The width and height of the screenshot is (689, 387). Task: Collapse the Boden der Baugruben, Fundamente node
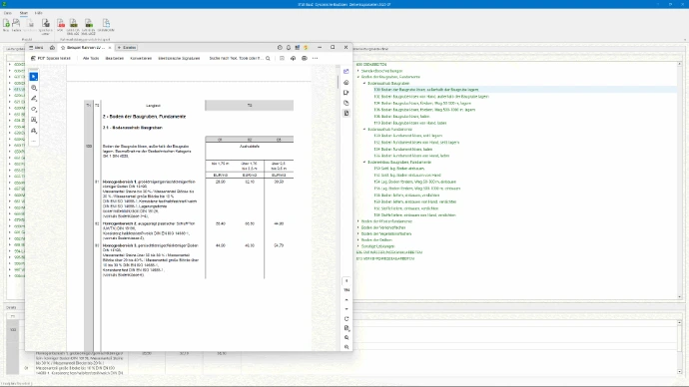click(358, 77)
